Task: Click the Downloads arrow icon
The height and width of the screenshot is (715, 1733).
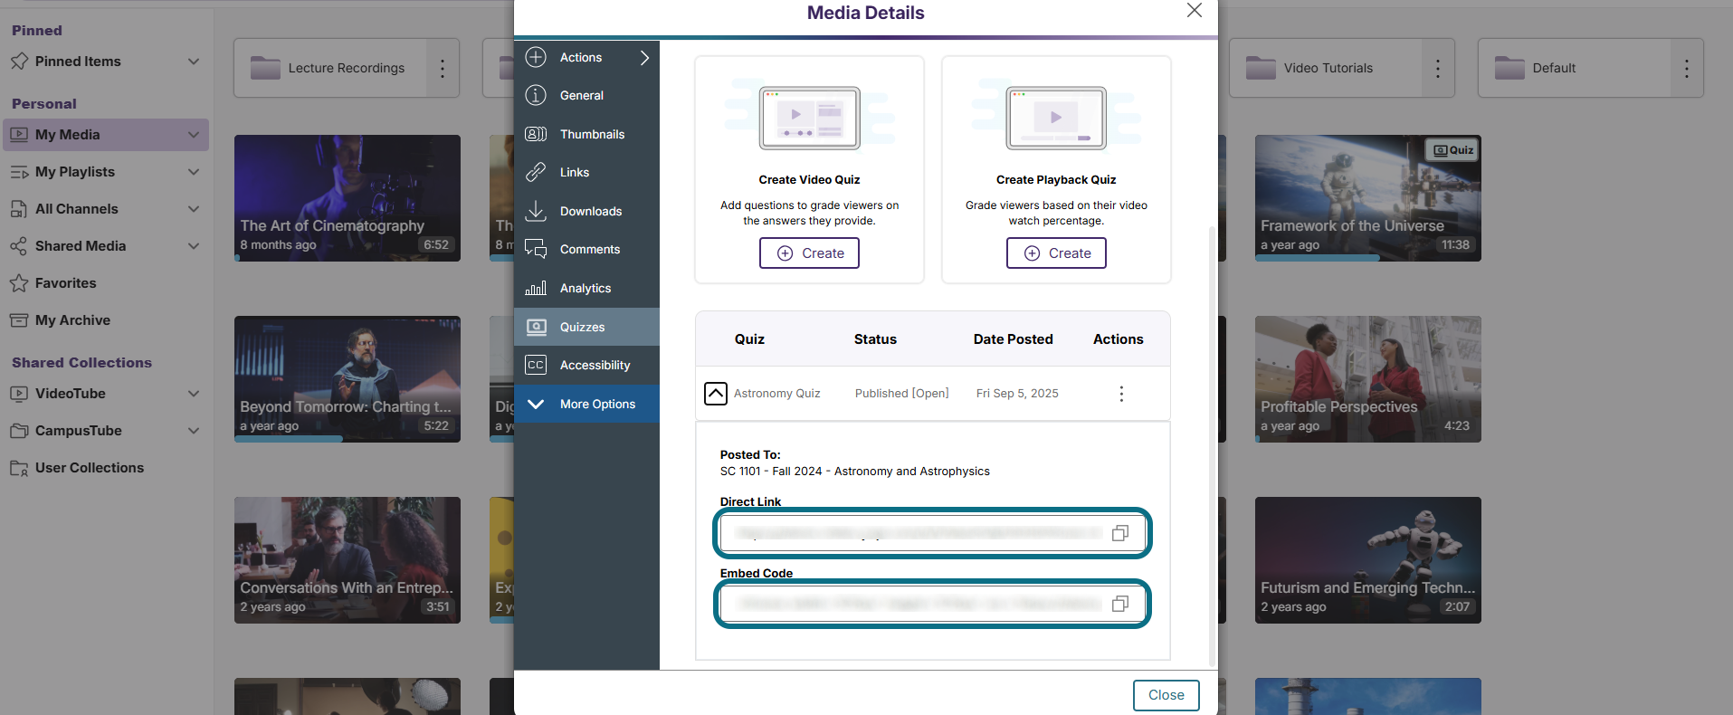Action: (536, 211)
